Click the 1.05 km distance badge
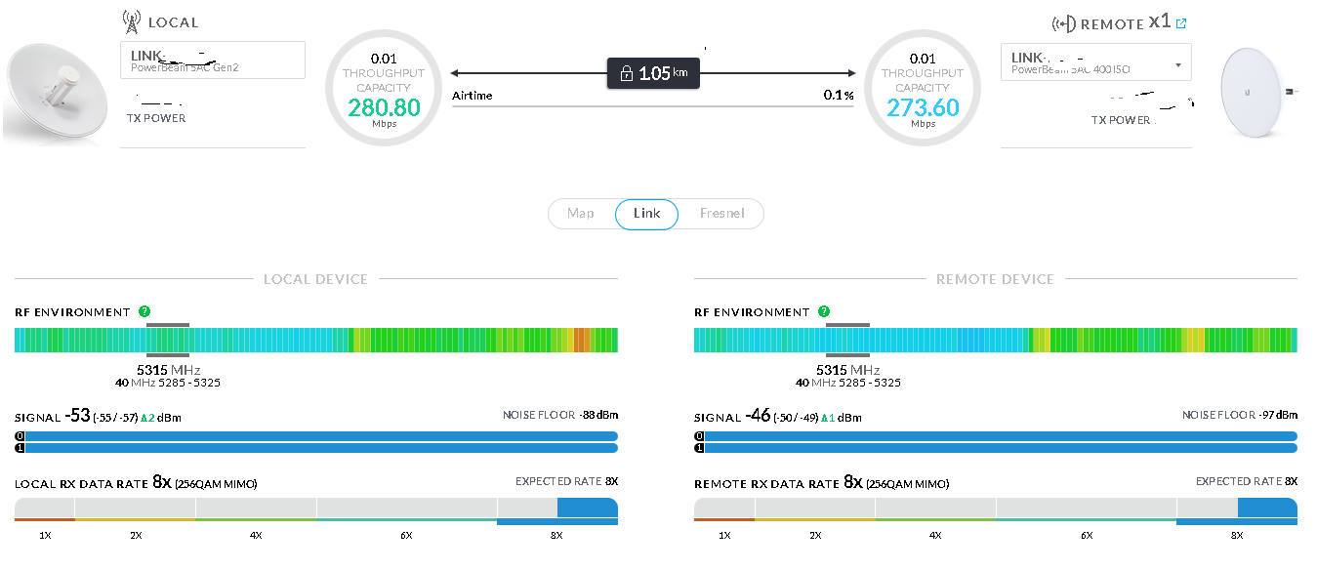 coord(653,73)
